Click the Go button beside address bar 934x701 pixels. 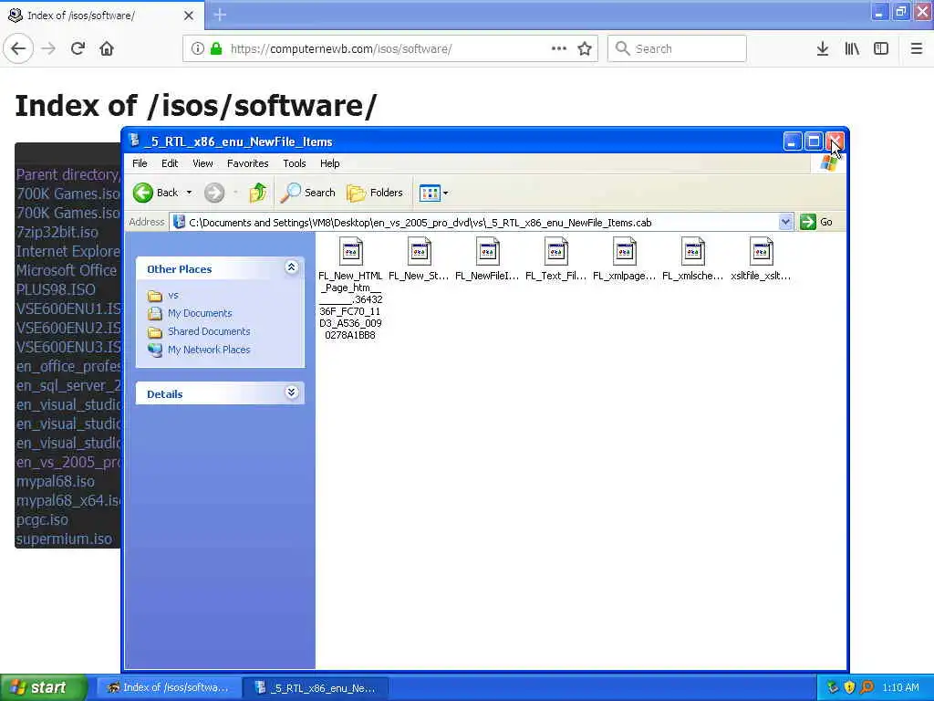pos(816,222)
